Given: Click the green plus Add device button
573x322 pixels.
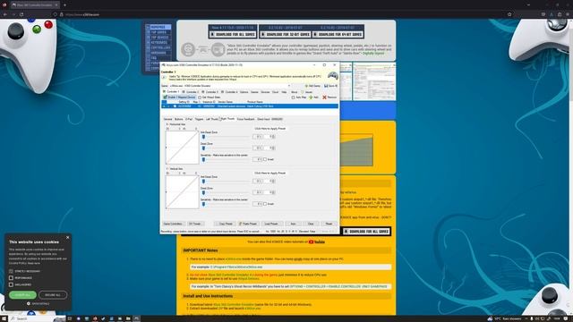Looking at the screenshot, I should tap(313, 97).
